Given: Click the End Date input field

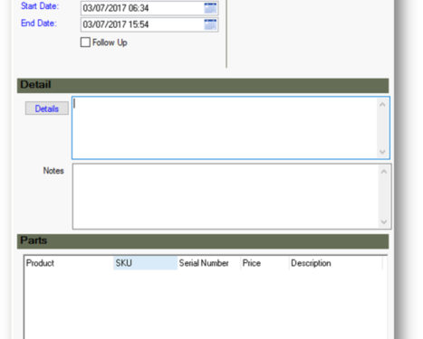Looking at the screenshot, I should (142, 24).
